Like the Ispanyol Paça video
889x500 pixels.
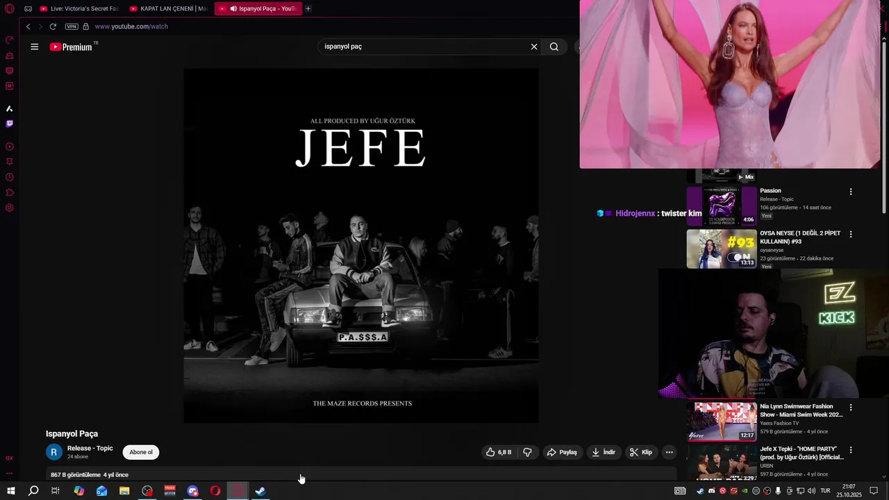(500, 452)
